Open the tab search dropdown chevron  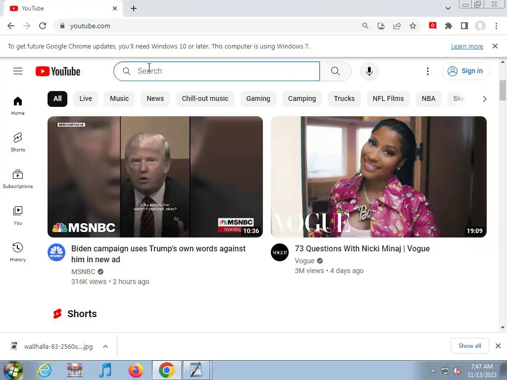tap(448, 8)
